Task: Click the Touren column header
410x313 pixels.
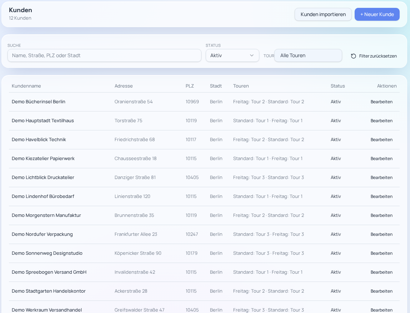Action: point(241,86)
